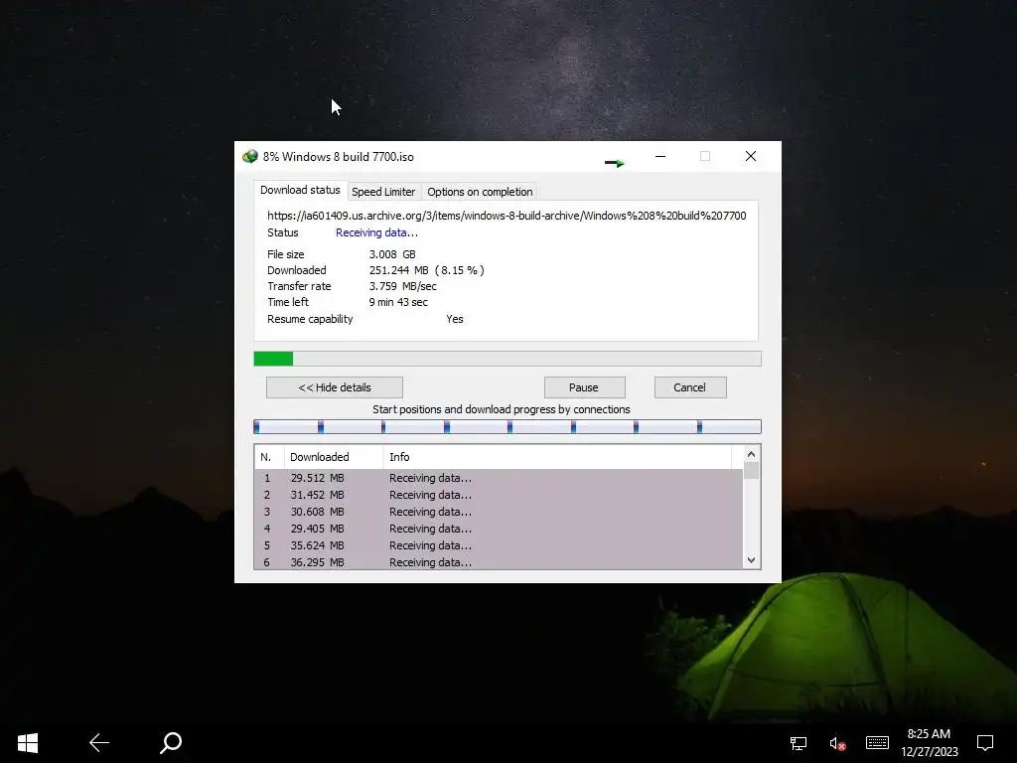Open the Speed Limiter tab
1017x763 pixels.
tap(383, 192)
